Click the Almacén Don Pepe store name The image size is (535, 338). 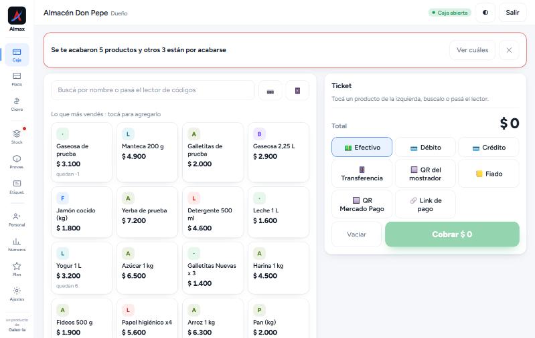pos(76,13)
